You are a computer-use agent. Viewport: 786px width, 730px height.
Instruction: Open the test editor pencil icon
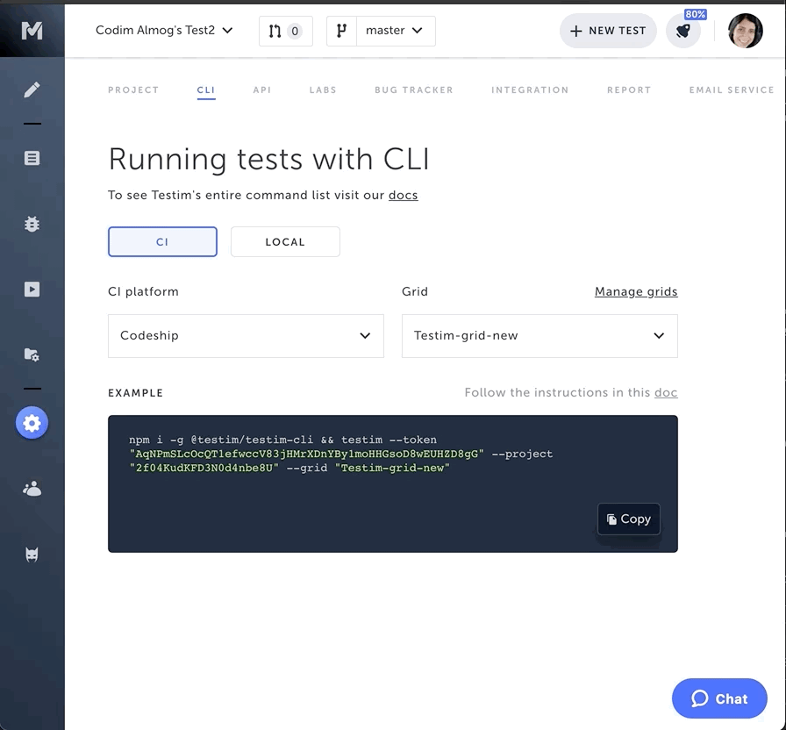[32, 89]
